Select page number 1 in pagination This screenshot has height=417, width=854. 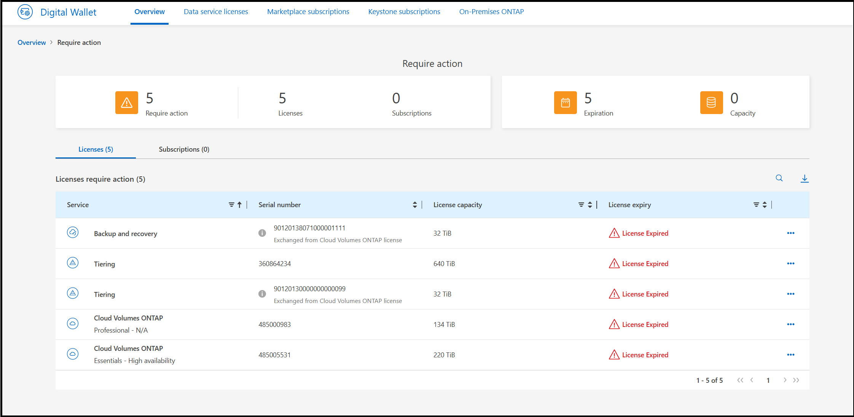point(768,380)
